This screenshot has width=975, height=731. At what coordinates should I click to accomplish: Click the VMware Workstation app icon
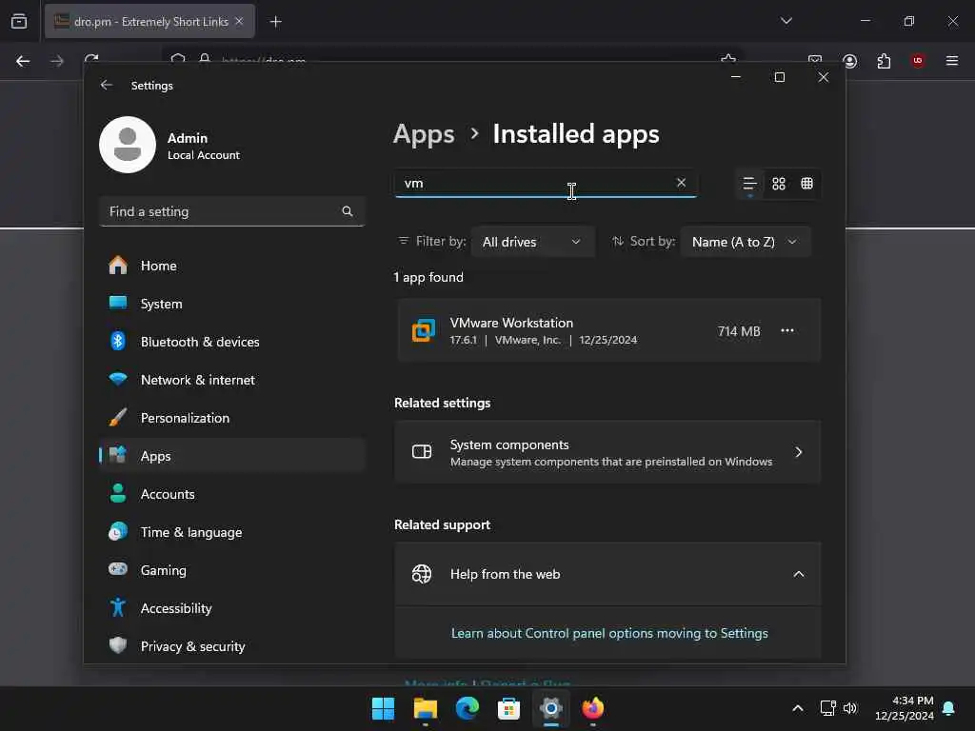click(x=424, y=330)
